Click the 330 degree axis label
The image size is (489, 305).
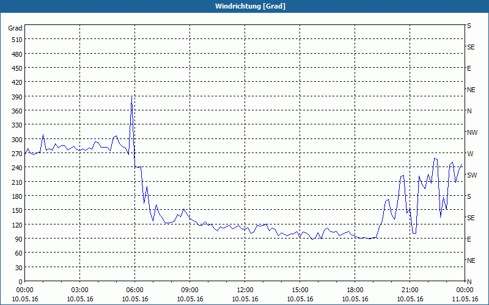pyautogui.click(x=17, y=126)
